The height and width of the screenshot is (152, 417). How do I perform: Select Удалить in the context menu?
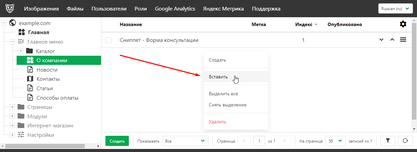pyautogui.click(x=217, y=122)
